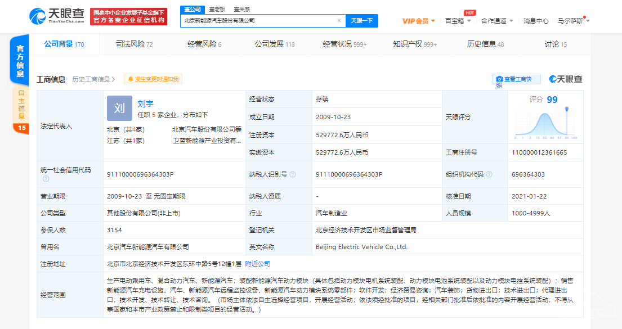This screenshot has height=329, width=622.
Task: Click the 天眼一下 search button
Action: 362,21
